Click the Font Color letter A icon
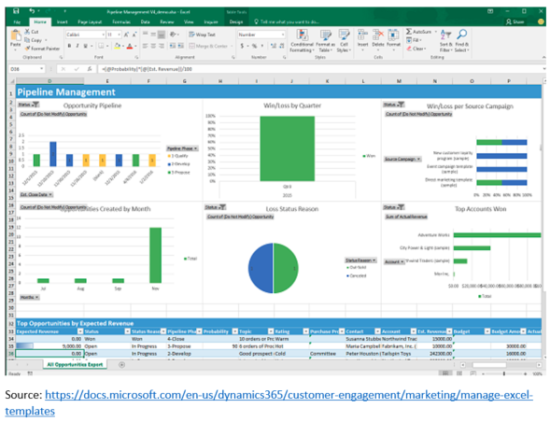This screenshot has height=422, width=550. pos(130,46)
